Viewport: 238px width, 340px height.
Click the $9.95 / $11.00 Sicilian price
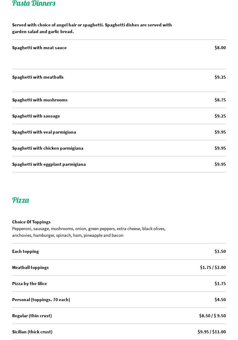(212, 332)
